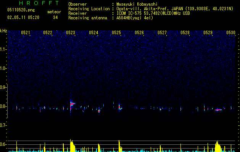
Task: Click the meteor count label
Action: pyautogui.click(x=54, y=12)
